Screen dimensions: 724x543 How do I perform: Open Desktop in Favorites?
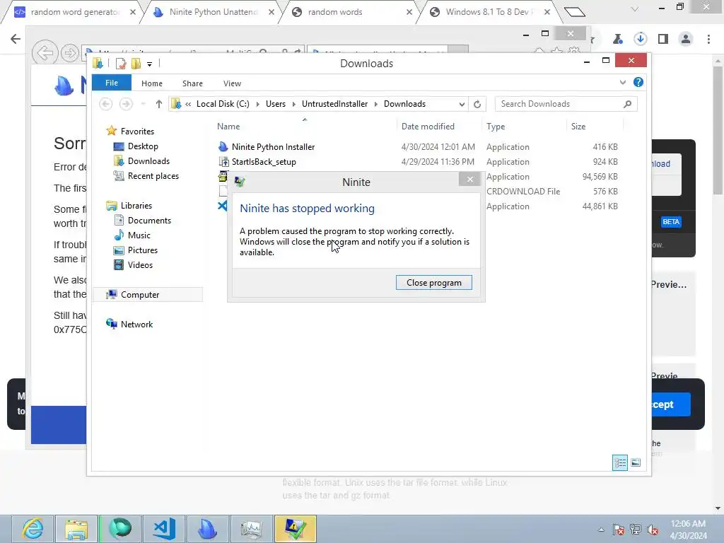click(x=143, y=146)
